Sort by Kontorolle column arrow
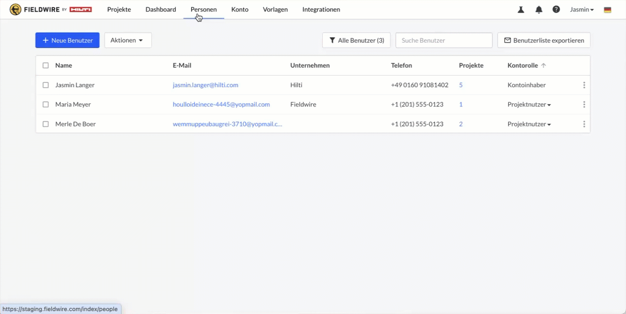Screen dimensions: 626x314 coord(544,65)
